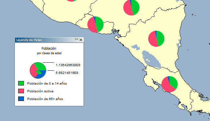Click the green Población de 0 a 14 años swatch
Viewport: 210px width, 121px height.
21,83
